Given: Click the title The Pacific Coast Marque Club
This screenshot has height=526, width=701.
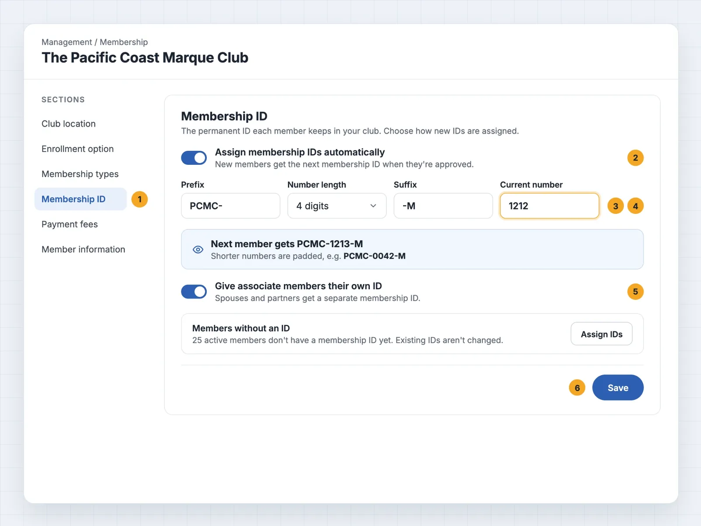Looking at the screenshot, I should (x=145, y=58).
